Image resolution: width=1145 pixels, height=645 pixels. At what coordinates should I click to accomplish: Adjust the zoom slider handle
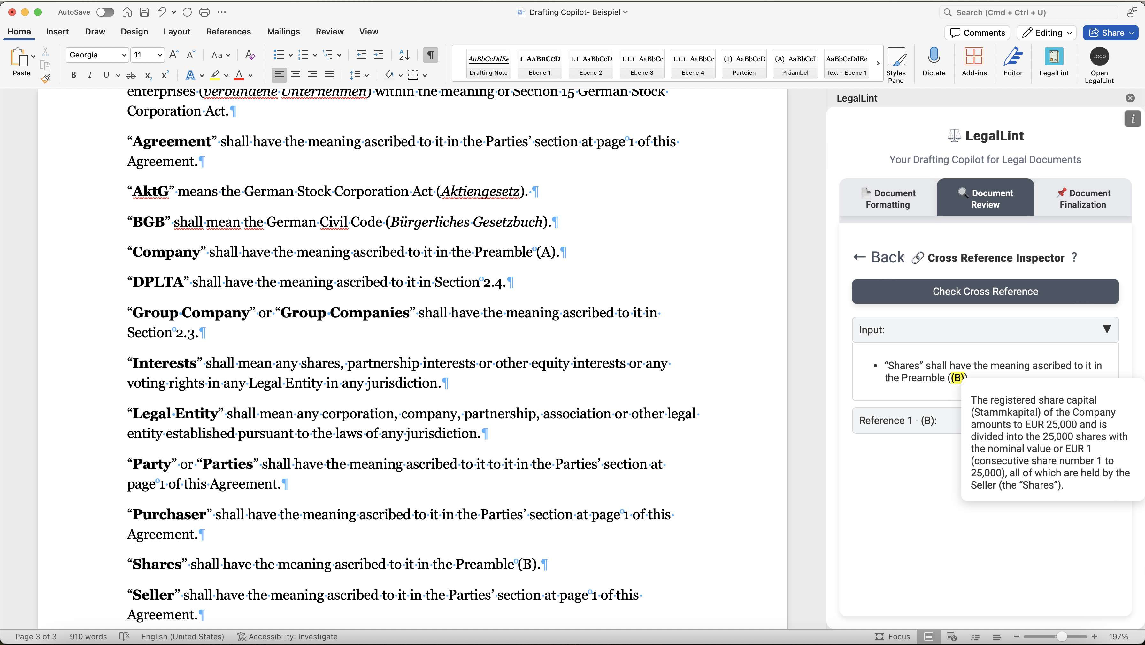(1061, 637)
